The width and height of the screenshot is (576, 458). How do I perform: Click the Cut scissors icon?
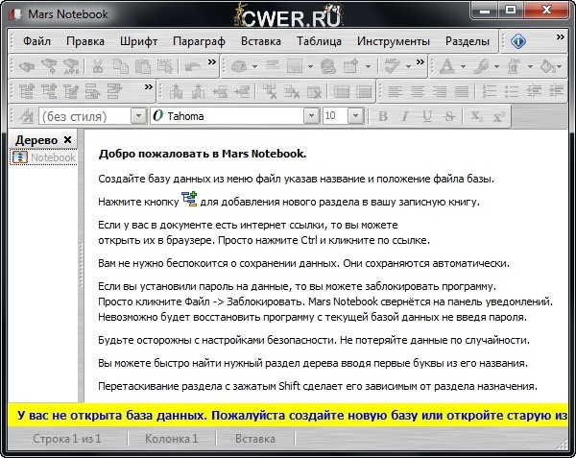pos(97,67)
